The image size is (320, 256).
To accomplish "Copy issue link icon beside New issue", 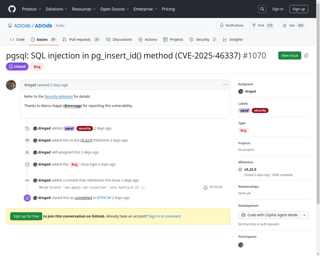I will click(306, 55).
